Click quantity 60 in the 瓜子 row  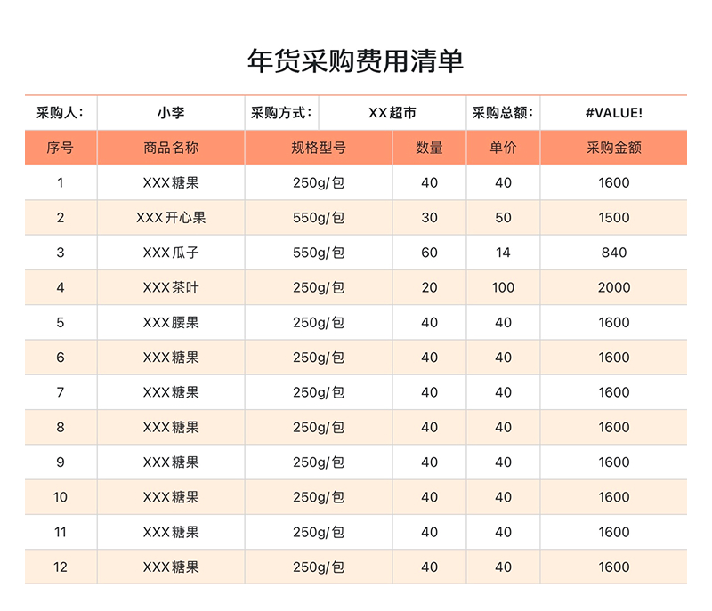[x=429, y=253]
